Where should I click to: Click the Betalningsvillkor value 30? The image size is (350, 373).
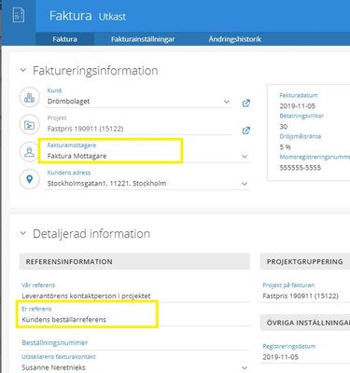coord(284,127)
